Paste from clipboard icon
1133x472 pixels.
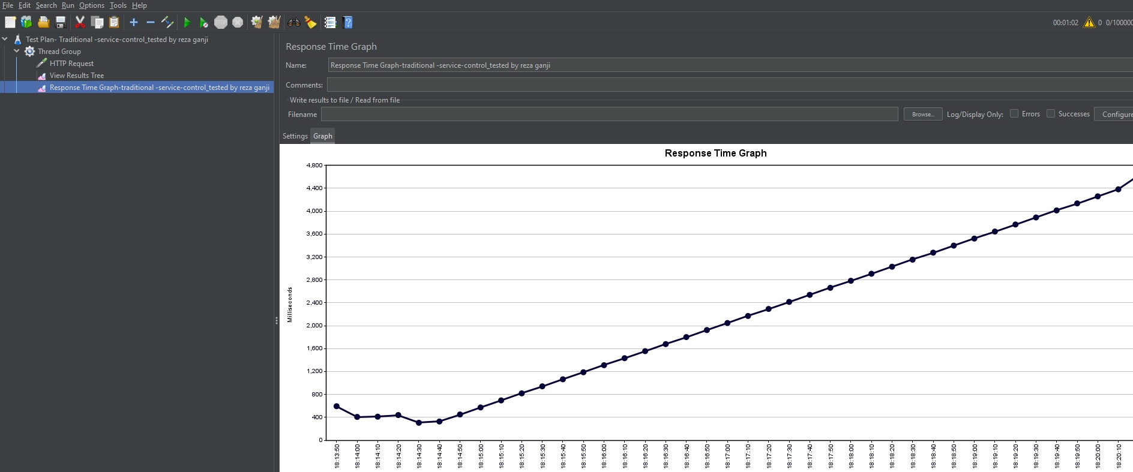(x=114, y=22)
